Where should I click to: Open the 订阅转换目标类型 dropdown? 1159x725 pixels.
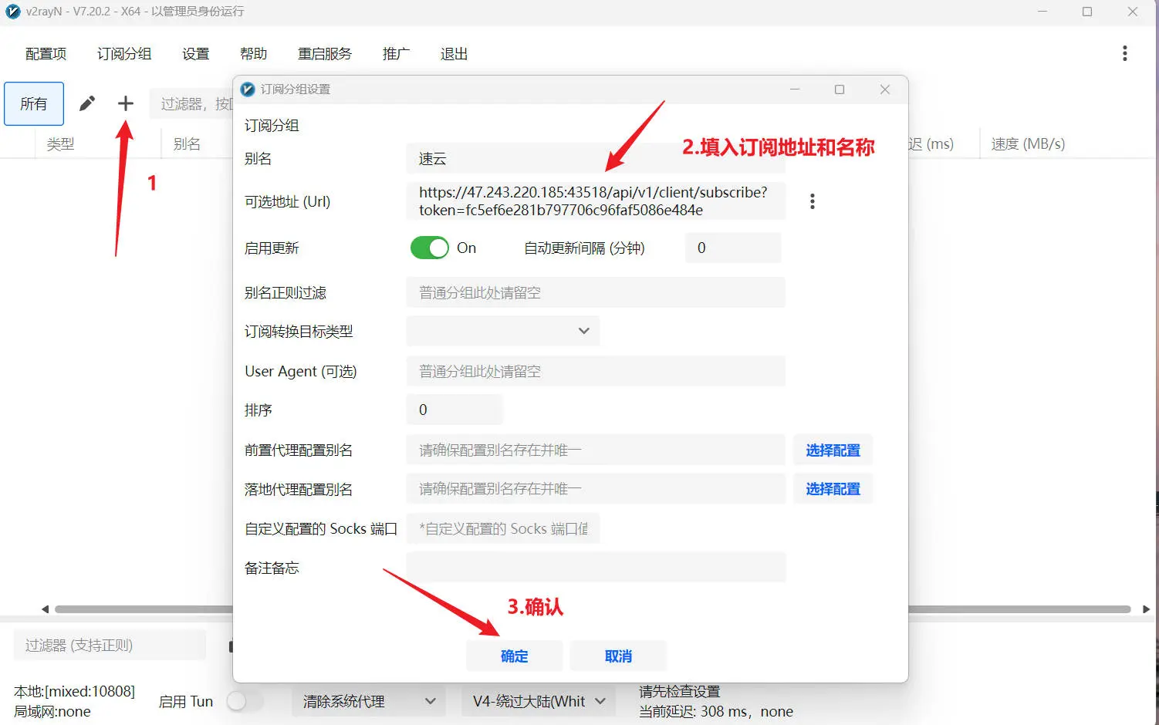tap(502, 331)
